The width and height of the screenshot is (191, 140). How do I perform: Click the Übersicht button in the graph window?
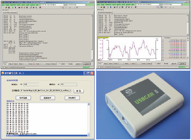tap(174, 64)
